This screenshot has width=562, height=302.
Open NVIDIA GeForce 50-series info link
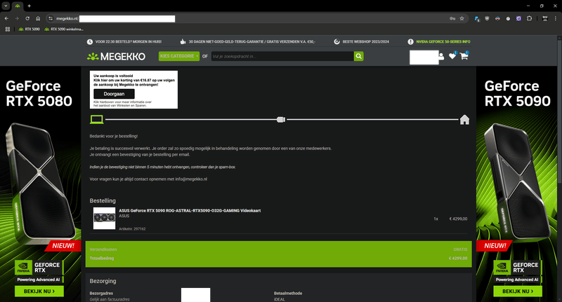pyautogui.click(x=443, y=42)
